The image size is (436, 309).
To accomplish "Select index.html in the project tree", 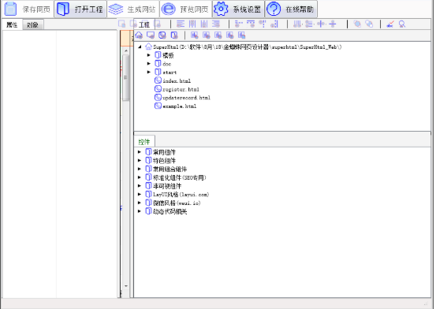I will pyautogui.click(x=177, y=81).
